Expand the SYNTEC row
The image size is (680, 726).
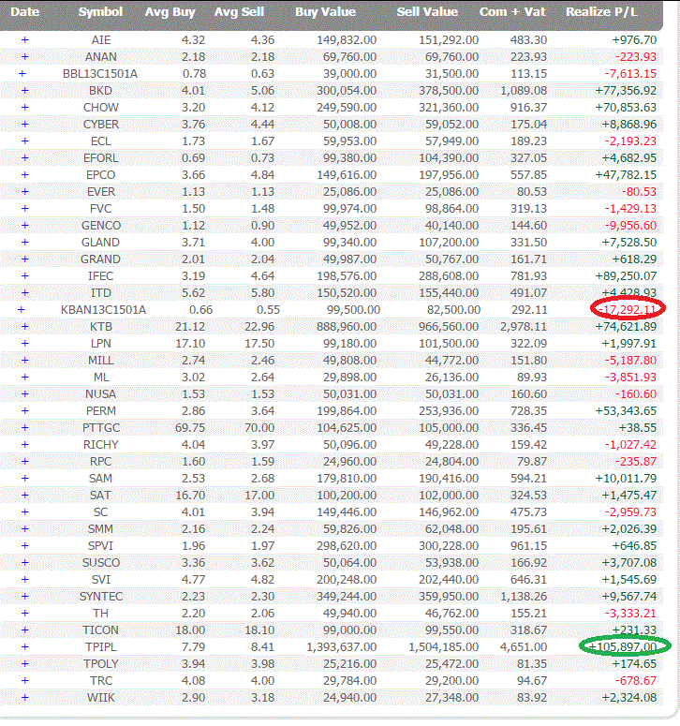click(x=25, y=597)
